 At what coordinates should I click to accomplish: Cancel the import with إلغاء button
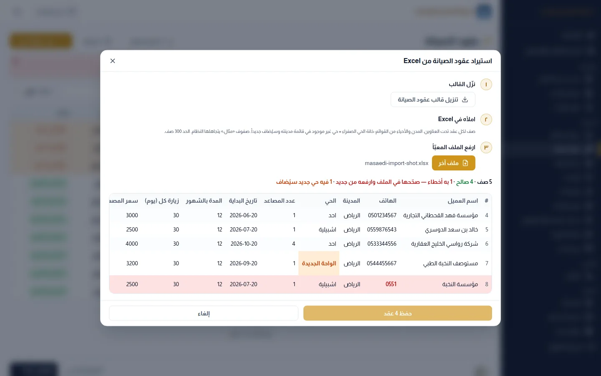tap(204, 313)
